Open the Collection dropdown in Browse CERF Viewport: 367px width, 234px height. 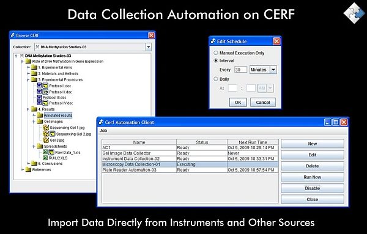pyautogui.click(x=149, y=47)
